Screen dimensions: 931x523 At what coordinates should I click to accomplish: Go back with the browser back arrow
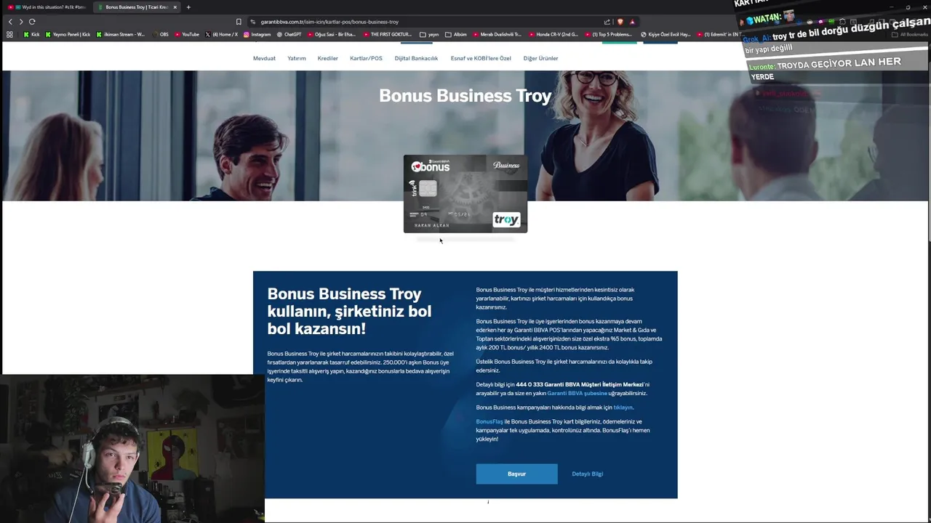pyautogui.click(x=10, y=22)
